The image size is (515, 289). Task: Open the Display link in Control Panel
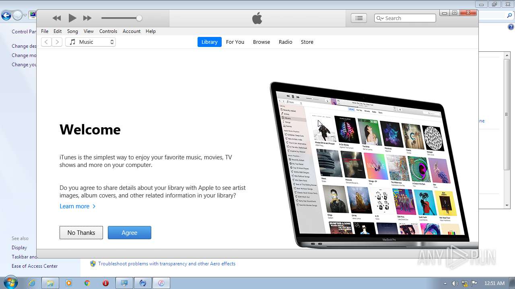point(19,248)
